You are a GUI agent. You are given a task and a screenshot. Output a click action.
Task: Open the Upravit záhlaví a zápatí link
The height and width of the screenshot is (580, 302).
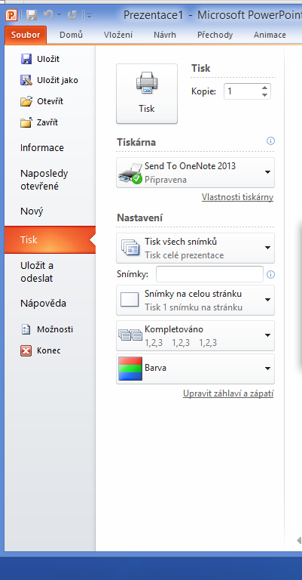(x=228, y=393)
